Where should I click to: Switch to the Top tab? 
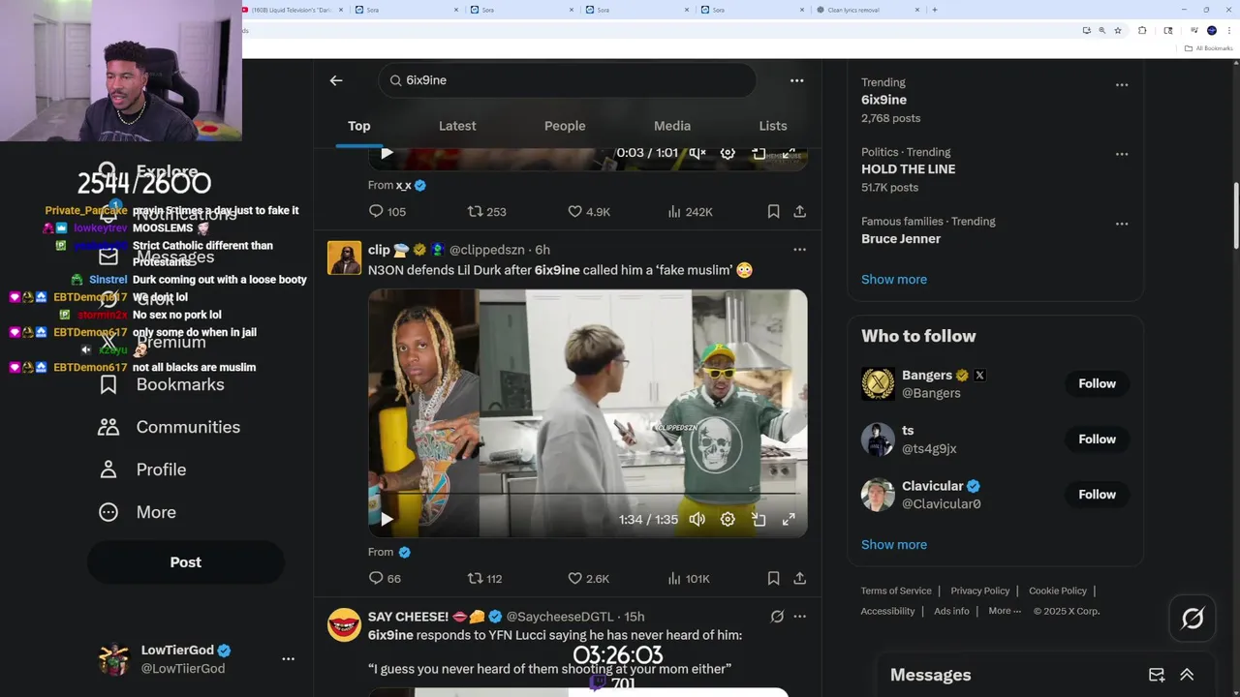pos(359,126)
